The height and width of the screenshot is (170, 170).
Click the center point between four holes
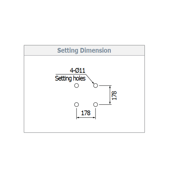click(86, 95)
